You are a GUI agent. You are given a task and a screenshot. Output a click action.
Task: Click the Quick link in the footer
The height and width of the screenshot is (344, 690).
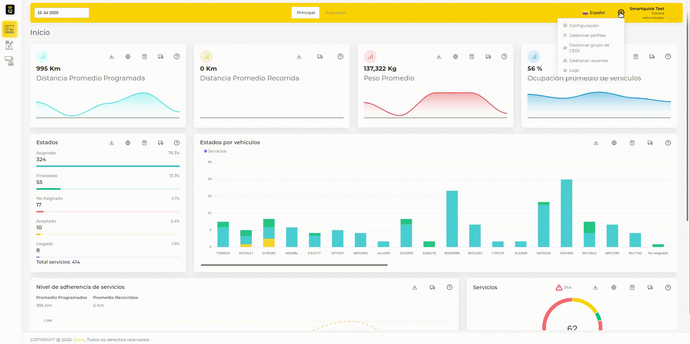coord(78,340)
